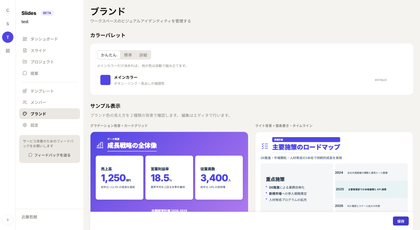Click the feedback speech bubble icon
The height and width of the screenshot is (230, 420).
(x=30, y=155)
